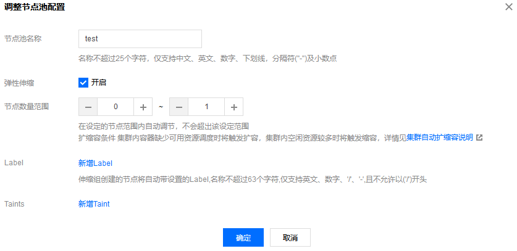
Task: Decrease the maximum node count with minus
Action: pos(179,107)
